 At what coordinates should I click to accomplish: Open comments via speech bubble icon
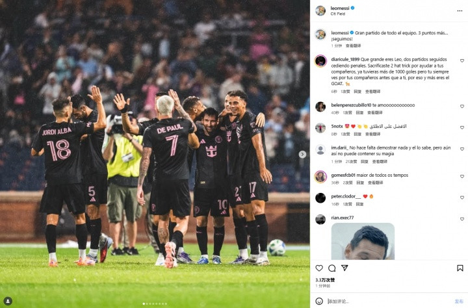(332, 268)
